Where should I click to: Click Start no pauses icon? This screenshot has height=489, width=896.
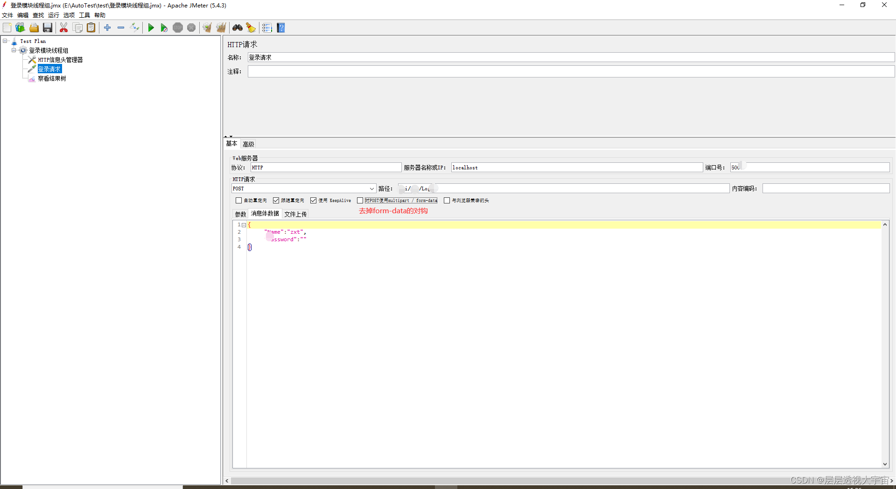coord(164,28)
